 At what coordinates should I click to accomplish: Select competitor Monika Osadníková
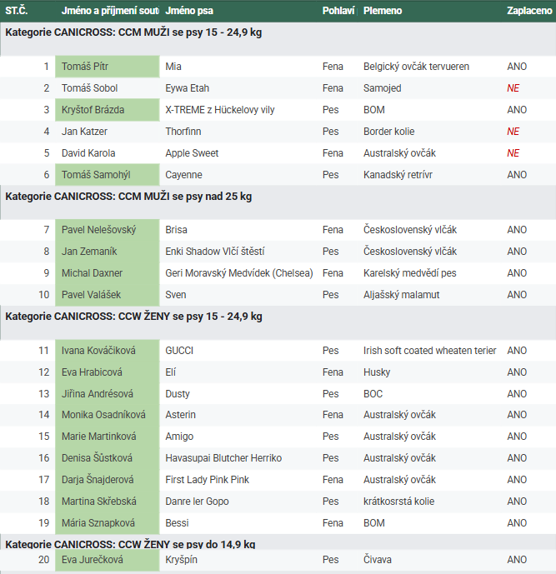click(103, 415)
